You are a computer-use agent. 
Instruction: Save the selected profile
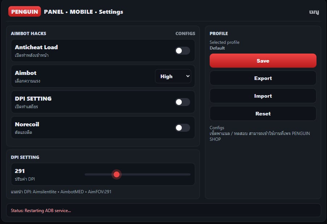(x=263, y=61)
